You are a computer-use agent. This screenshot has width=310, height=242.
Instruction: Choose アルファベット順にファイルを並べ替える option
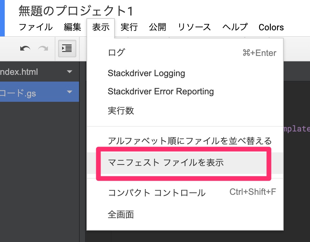point(189,141)
